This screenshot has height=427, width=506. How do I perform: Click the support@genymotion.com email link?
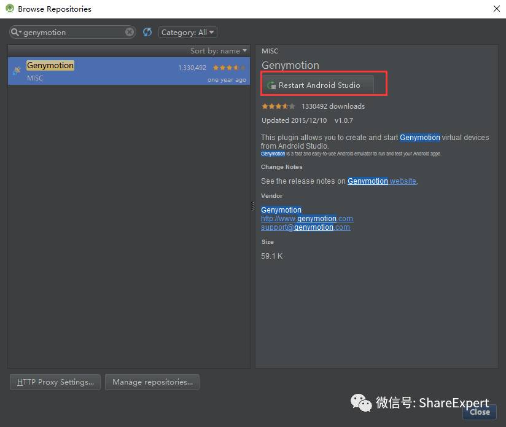click(305, 227)
